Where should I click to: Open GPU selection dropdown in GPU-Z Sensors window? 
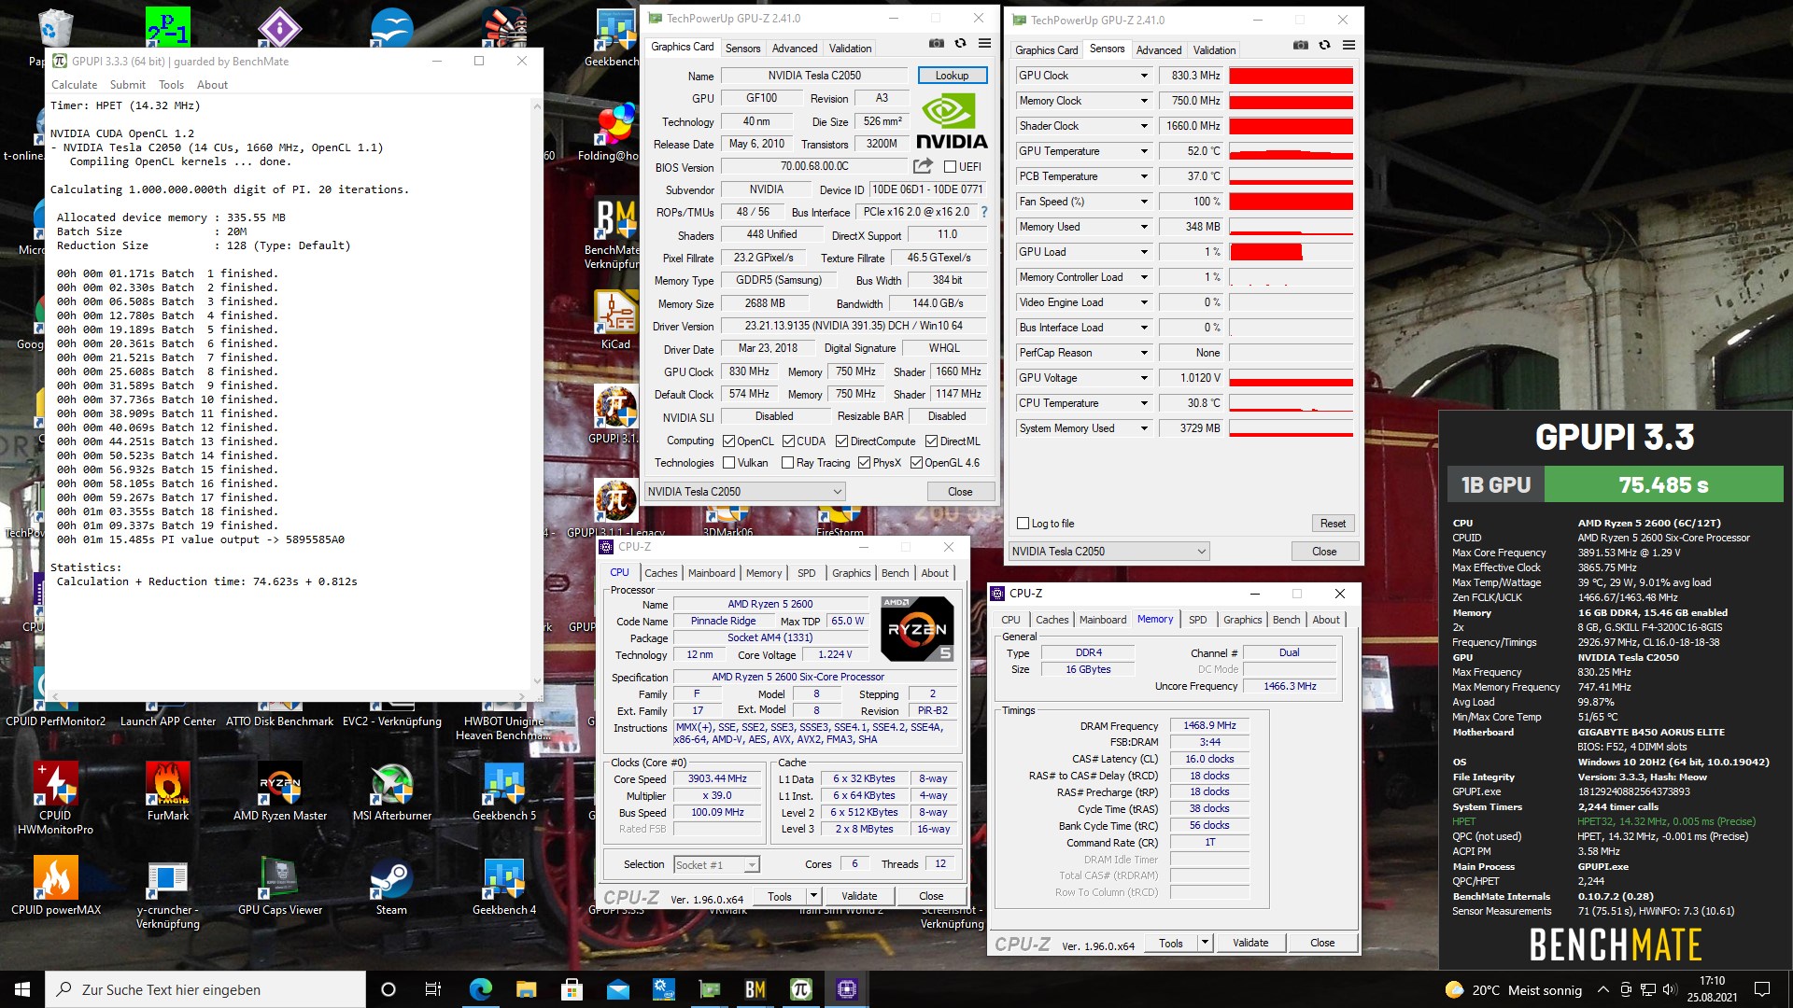[x=1109, y=551]
